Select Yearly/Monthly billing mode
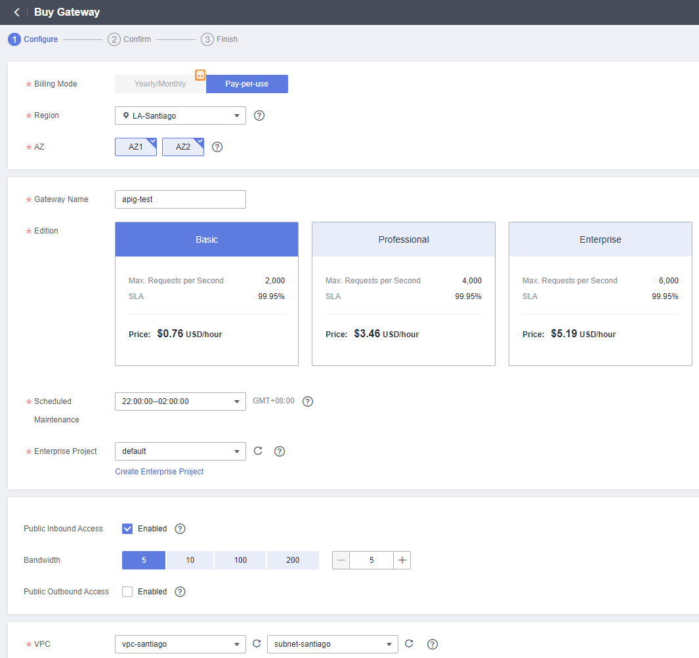This screenshot has height=658, width=699. [160, 84]
